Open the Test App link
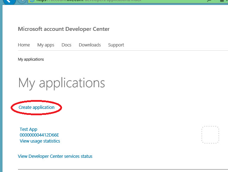Screen dimensions: 228x172 pyautogui.click(x=28, y=129)
